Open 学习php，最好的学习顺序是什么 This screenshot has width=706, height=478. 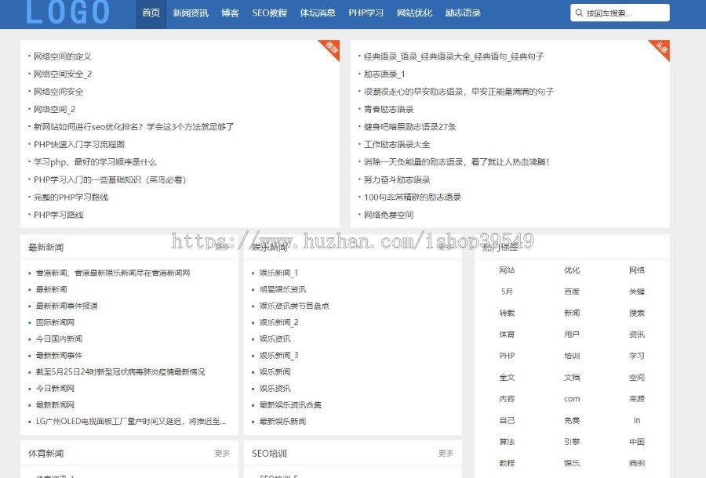pos(95,162)
